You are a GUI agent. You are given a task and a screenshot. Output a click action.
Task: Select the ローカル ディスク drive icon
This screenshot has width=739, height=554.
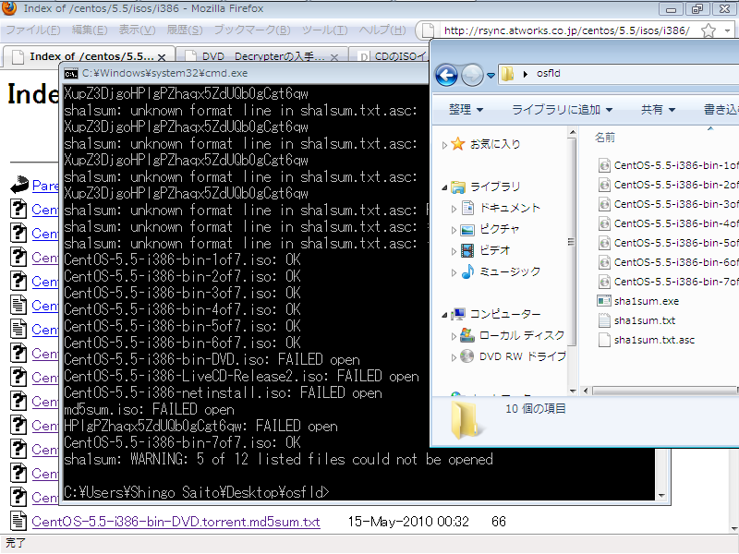tap(467, 335)
